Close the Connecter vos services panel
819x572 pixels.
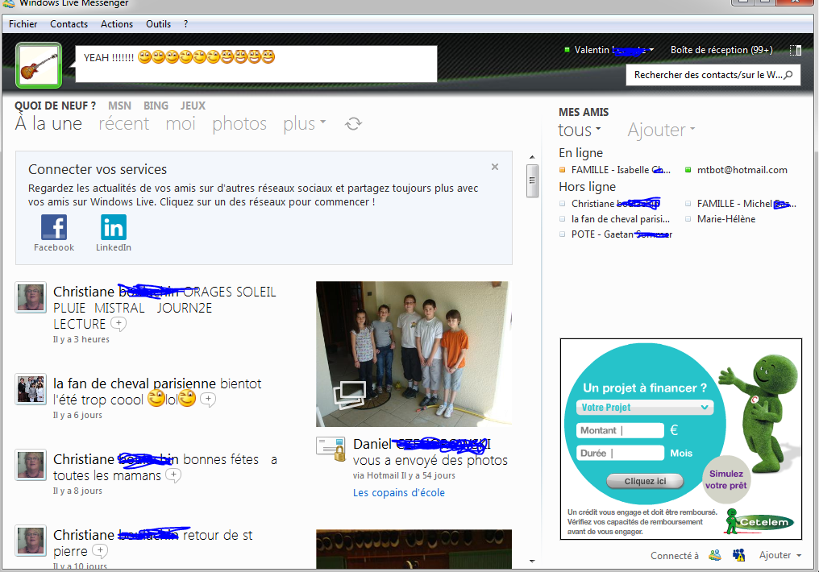tap(495, 167)
